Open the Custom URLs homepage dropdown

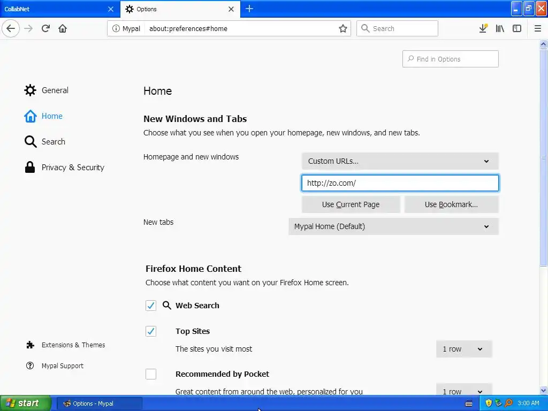tap(400, 161)
